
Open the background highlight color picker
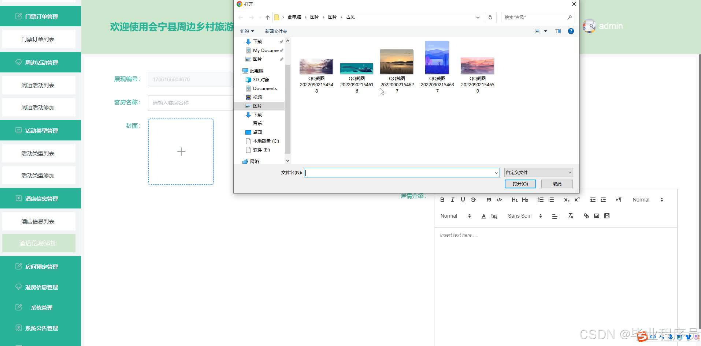pyautogui.click(x=494, y=216)
